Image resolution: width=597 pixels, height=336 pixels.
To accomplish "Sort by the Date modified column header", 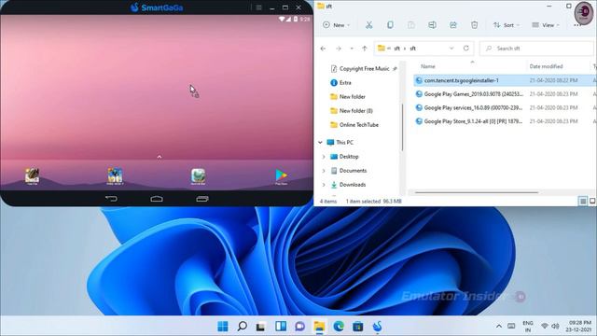I will (546, 66).
